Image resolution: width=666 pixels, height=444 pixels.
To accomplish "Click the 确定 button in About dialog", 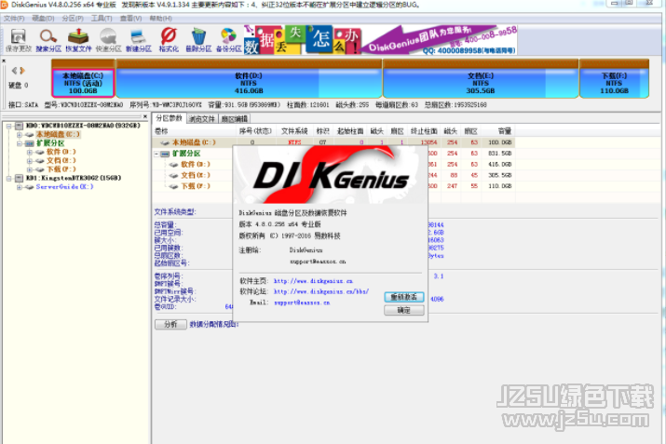I will [404, 310].
